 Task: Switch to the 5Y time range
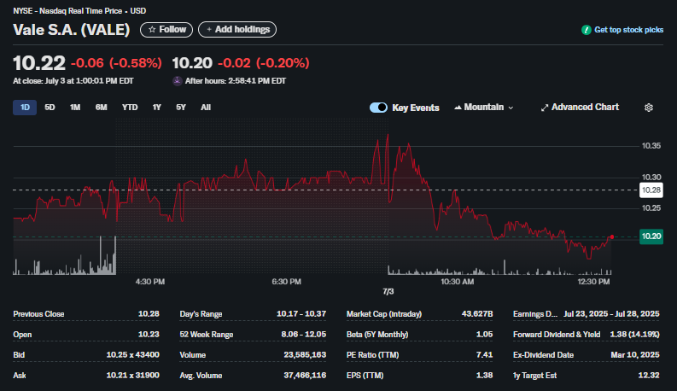(x=181, y=108)
